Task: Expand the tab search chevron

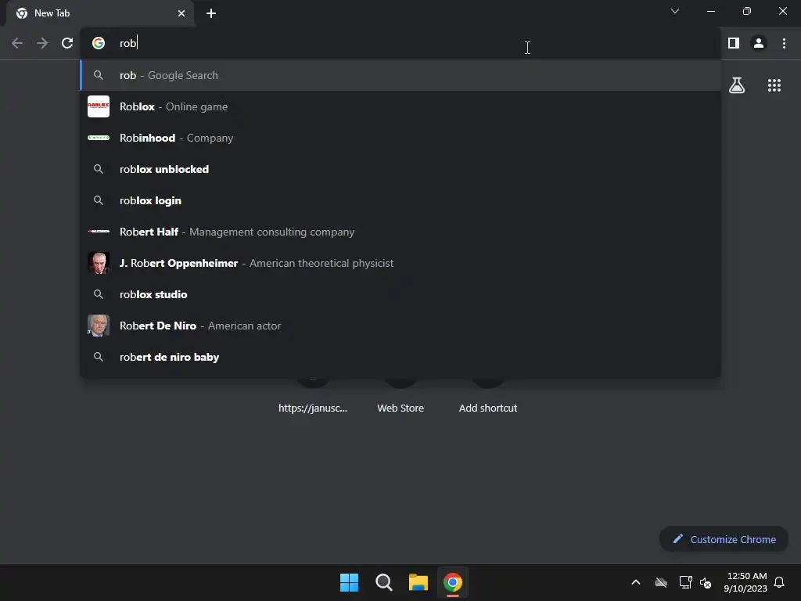Action: point(675,11)
